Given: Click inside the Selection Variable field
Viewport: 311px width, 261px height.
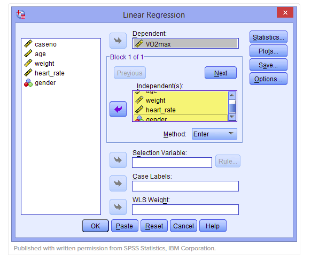Looking at the screenshot, I should [x=172, y=163].
